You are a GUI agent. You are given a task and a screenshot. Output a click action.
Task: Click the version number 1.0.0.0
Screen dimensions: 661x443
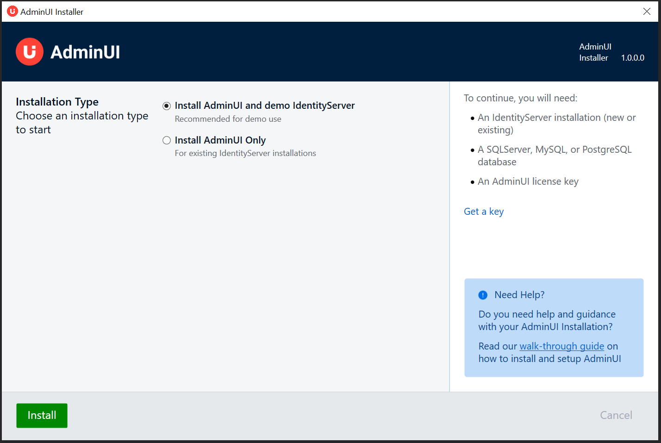point(632,58)
